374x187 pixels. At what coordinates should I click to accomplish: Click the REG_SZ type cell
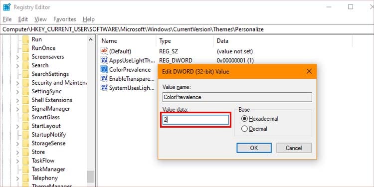[x=169, y=51]
